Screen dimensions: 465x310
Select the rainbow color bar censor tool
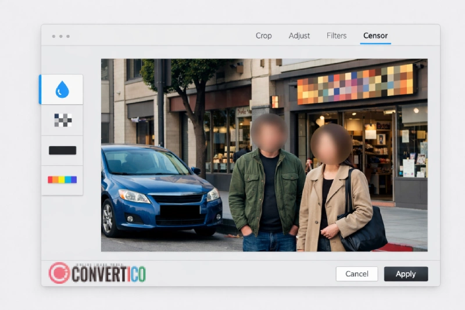tap(62, 180)
